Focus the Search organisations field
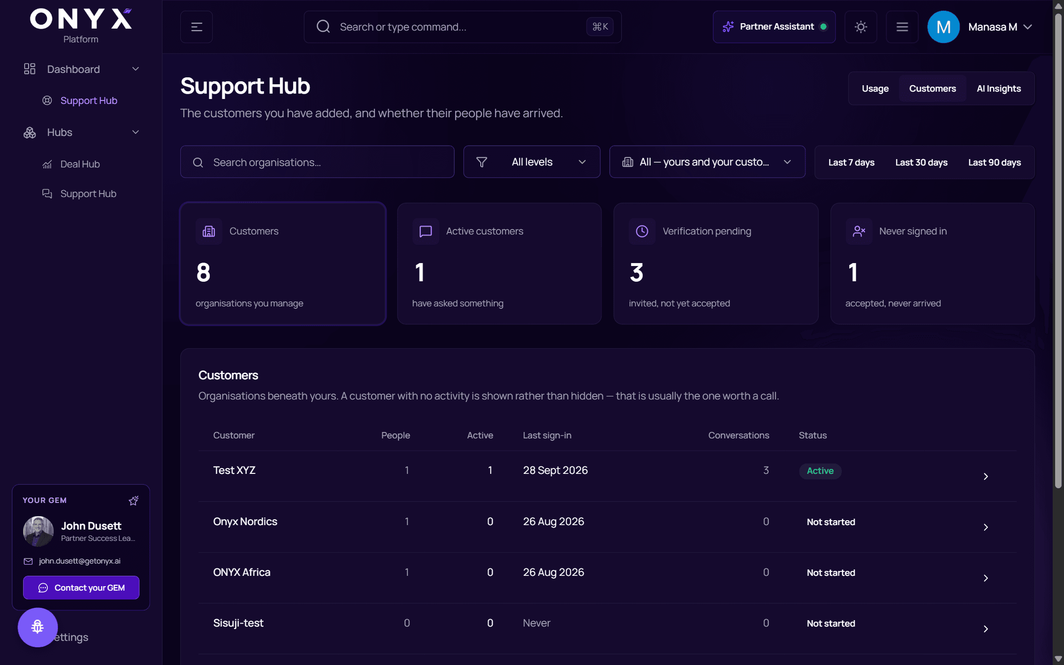 (x=317, y=162)
